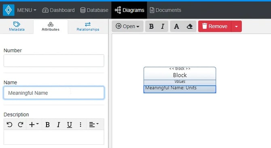The height and width of the screenshot is (148, 271).
Task: Click the red Remove button
Action: (x=215, y=26)
